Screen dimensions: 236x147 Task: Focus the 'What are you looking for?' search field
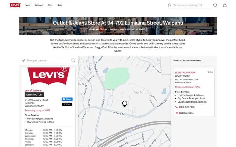(x=191, y=5)
